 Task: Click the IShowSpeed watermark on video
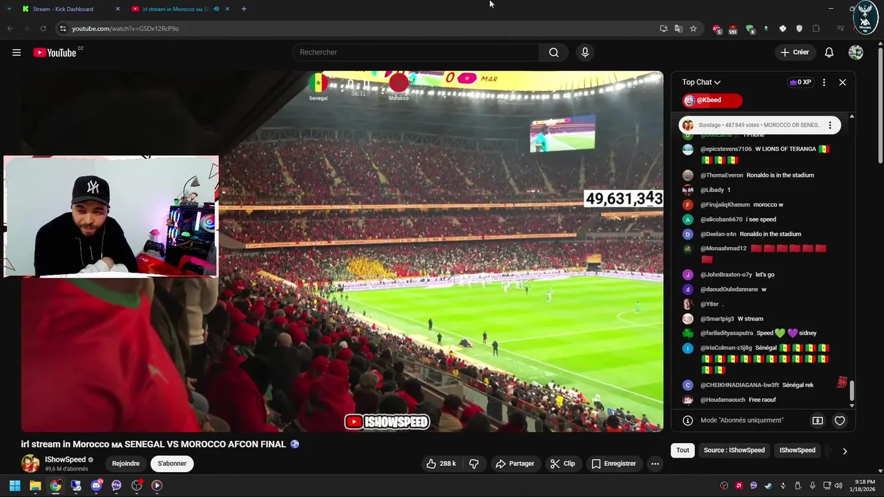click(x=387, y=422)
